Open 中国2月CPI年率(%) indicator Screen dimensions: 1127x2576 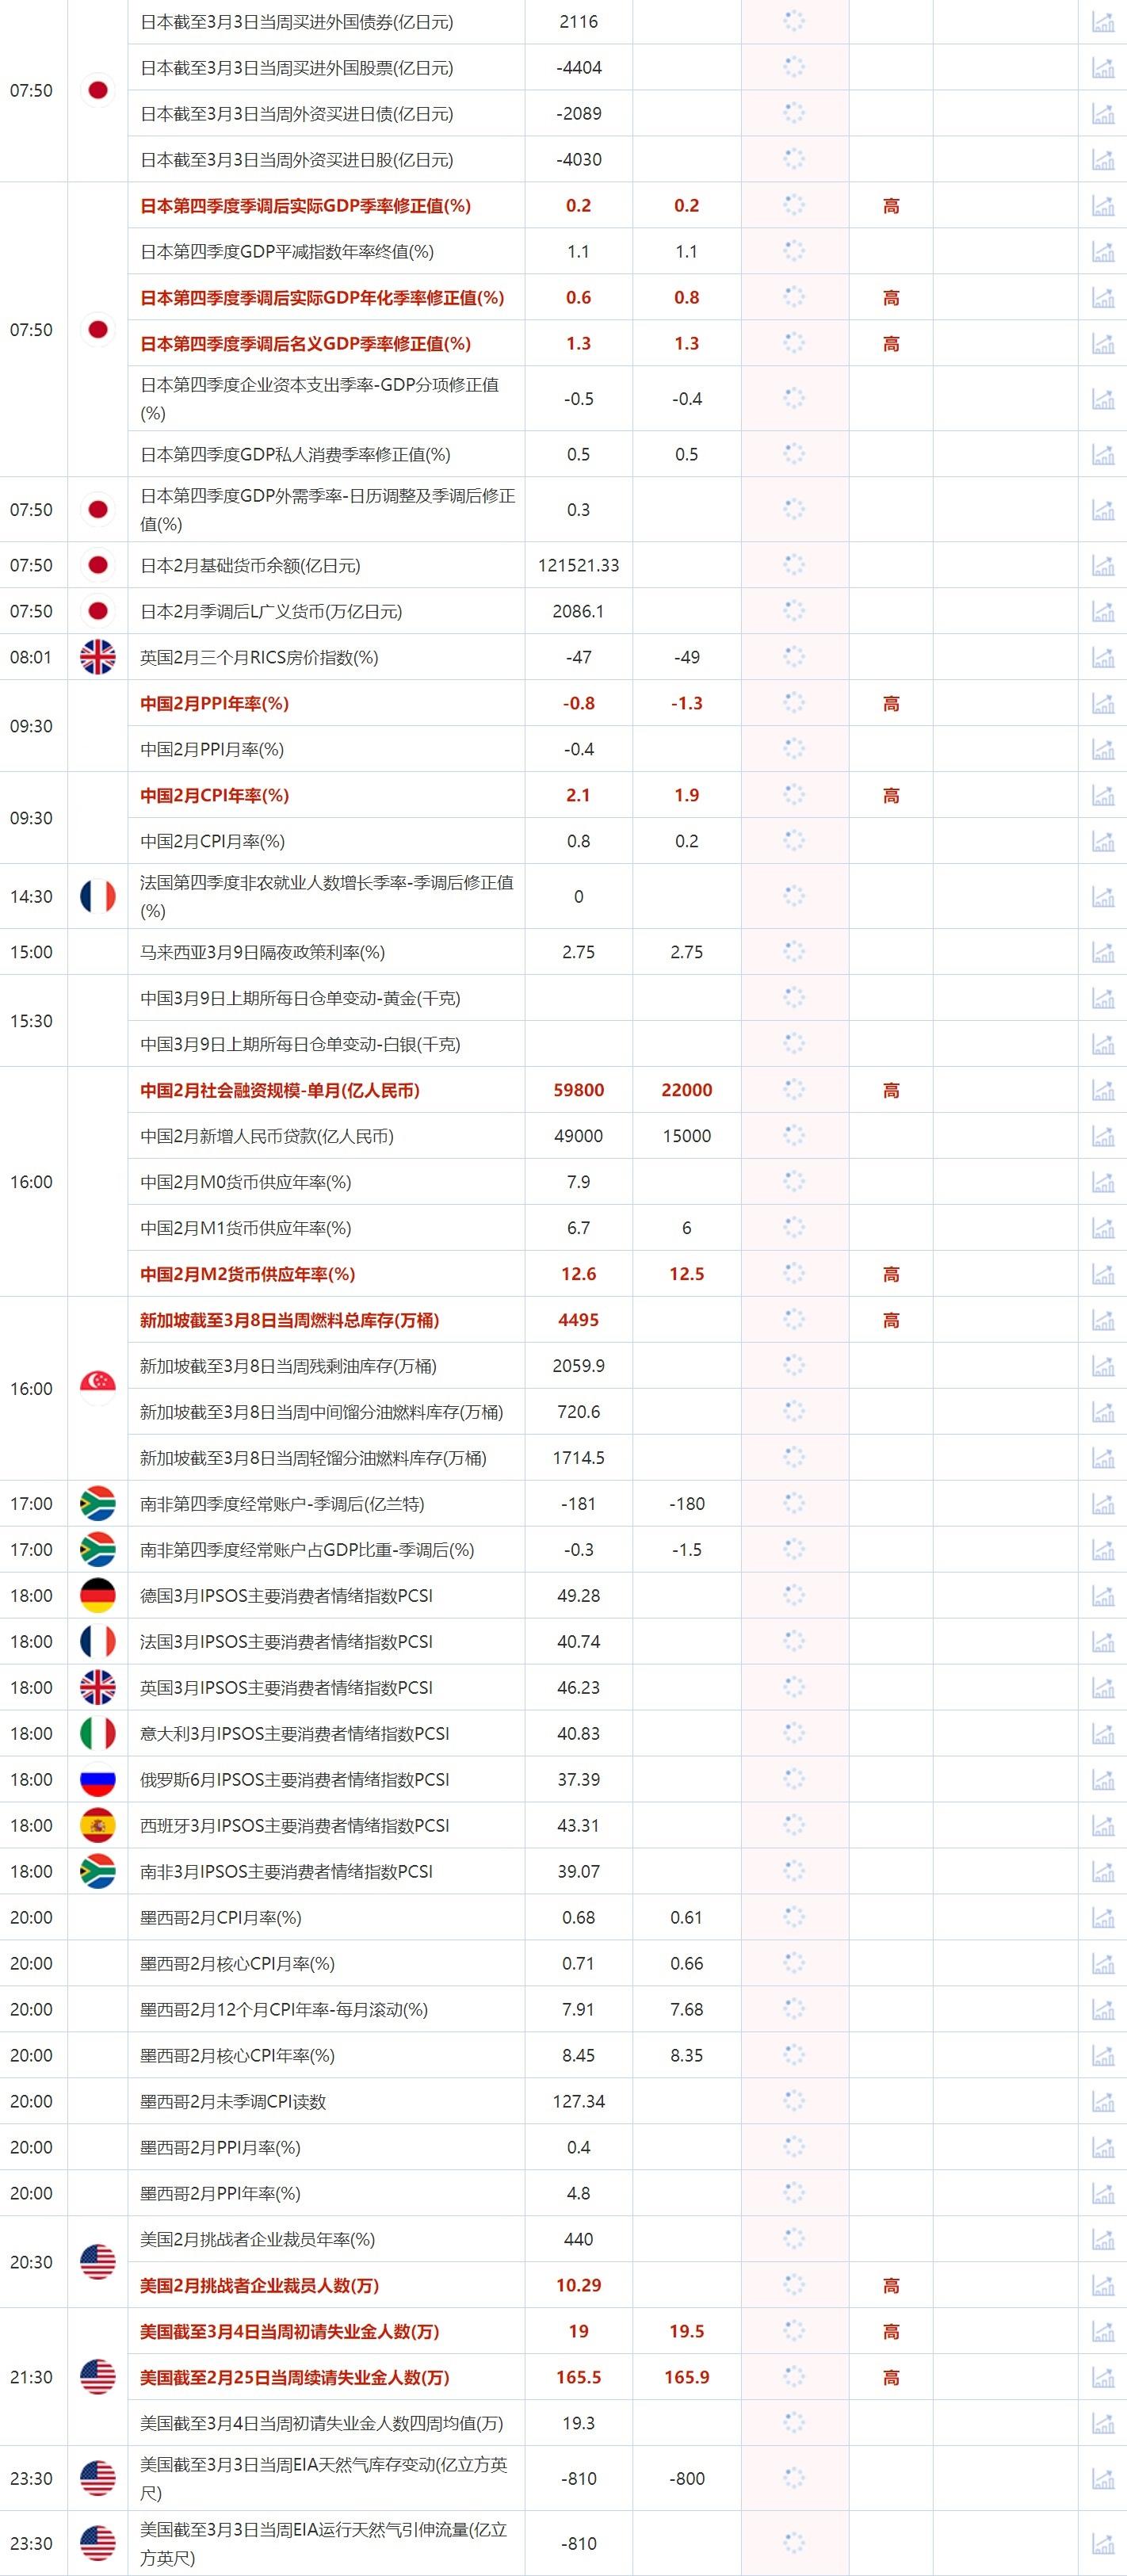(214, 796)
